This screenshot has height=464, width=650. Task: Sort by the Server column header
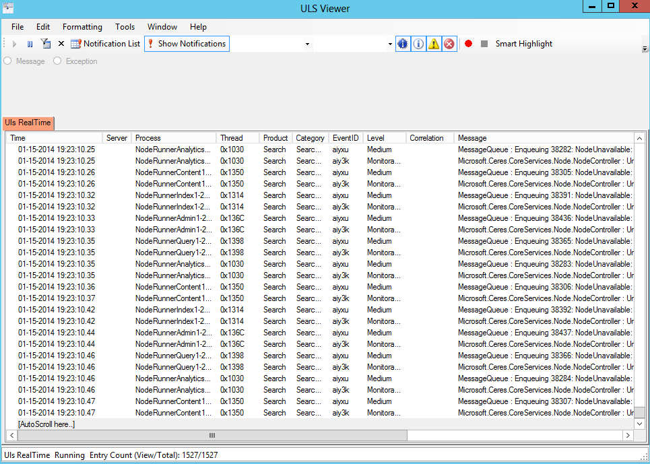point(117,138)
